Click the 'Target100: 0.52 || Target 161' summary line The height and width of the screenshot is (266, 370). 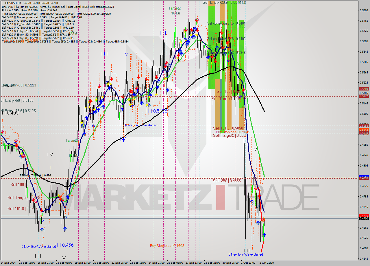tap(65, 42)
